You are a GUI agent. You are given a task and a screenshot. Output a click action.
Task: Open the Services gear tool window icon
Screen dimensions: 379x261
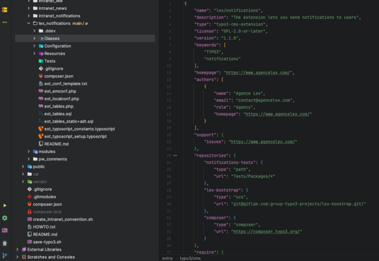pyautogui.click(x=5, y=218)
